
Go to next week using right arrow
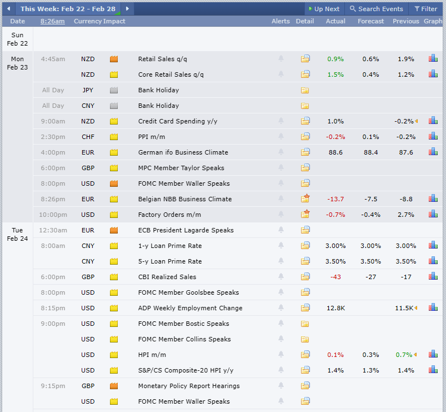[x=127, y=9]
